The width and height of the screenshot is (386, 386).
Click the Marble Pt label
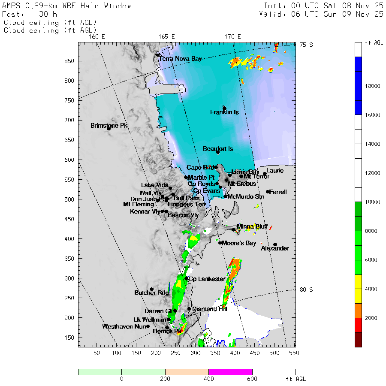[x=201, y=178]
